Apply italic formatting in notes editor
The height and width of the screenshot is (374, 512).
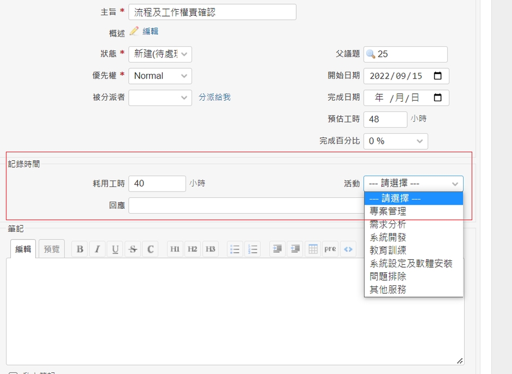coord(97,249)
